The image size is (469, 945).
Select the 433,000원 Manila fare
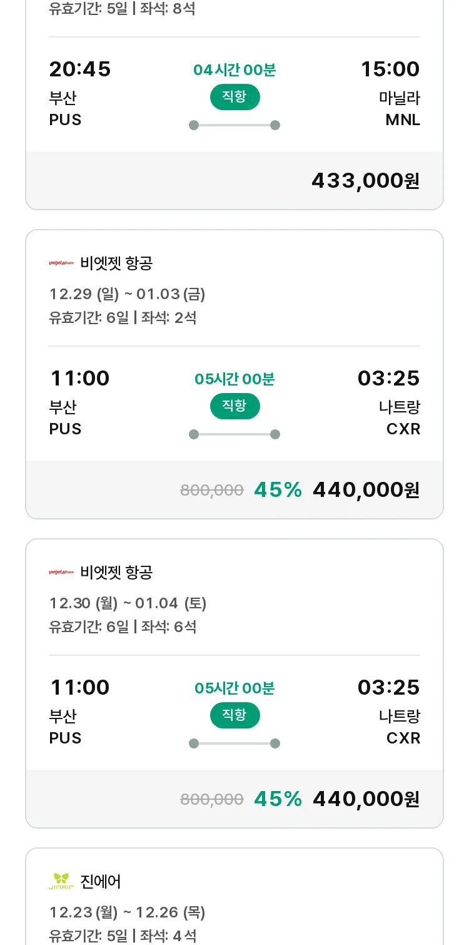[366, 180]
